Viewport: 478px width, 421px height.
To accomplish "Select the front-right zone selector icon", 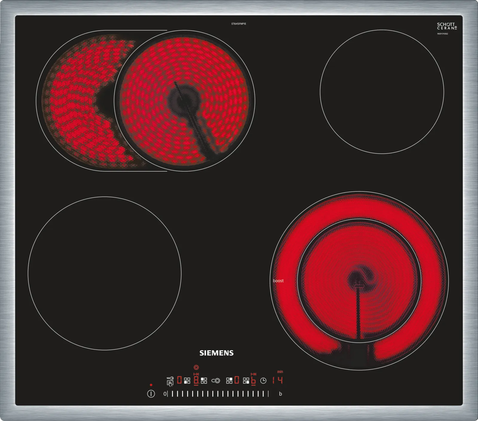I will [x=246, y=381].
